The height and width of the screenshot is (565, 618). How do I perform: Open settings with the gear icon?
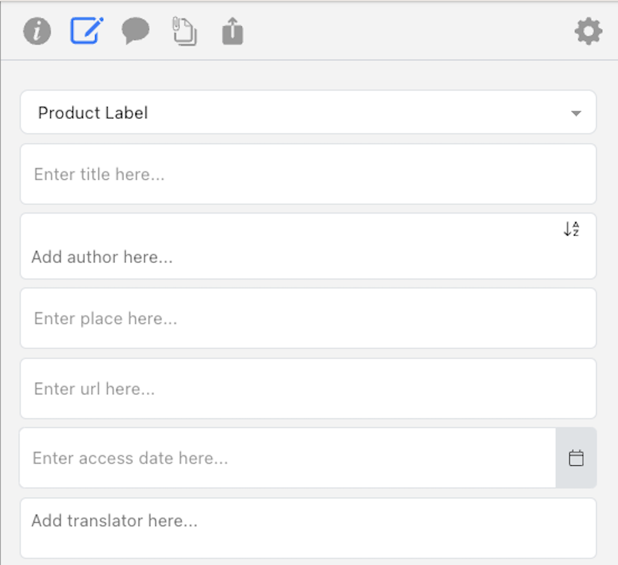point(589,31)
